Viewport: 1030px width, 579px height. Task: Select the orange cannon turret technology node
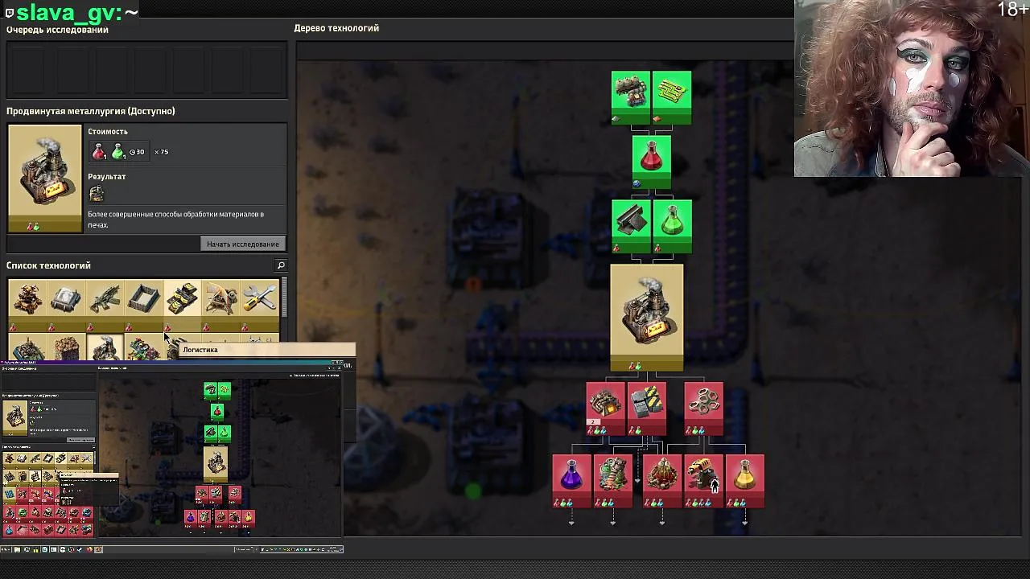tap(704, 481)
